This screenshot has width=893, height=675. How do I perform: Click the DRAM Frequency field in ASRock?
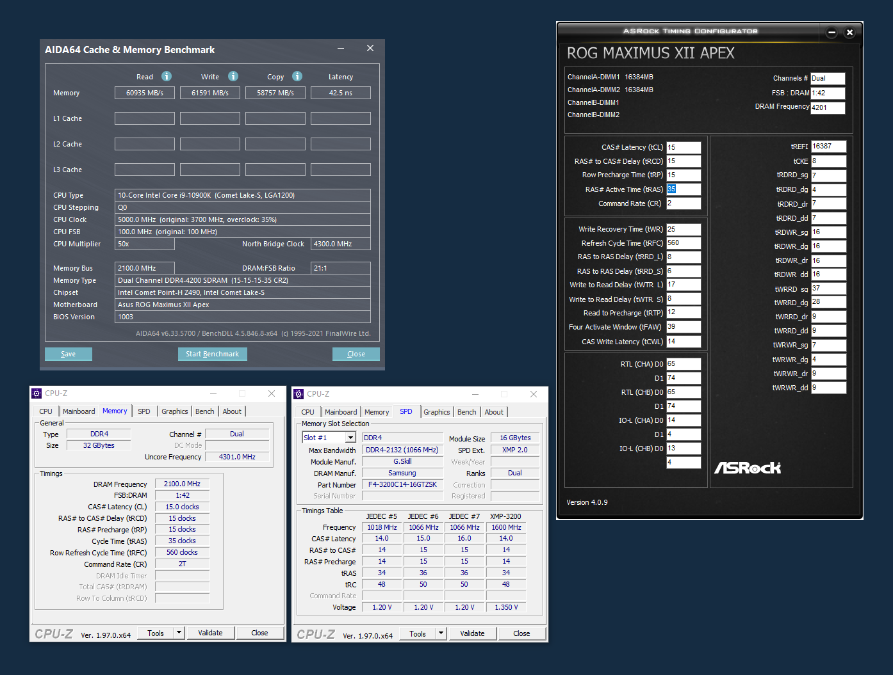[x=828, y=107]
